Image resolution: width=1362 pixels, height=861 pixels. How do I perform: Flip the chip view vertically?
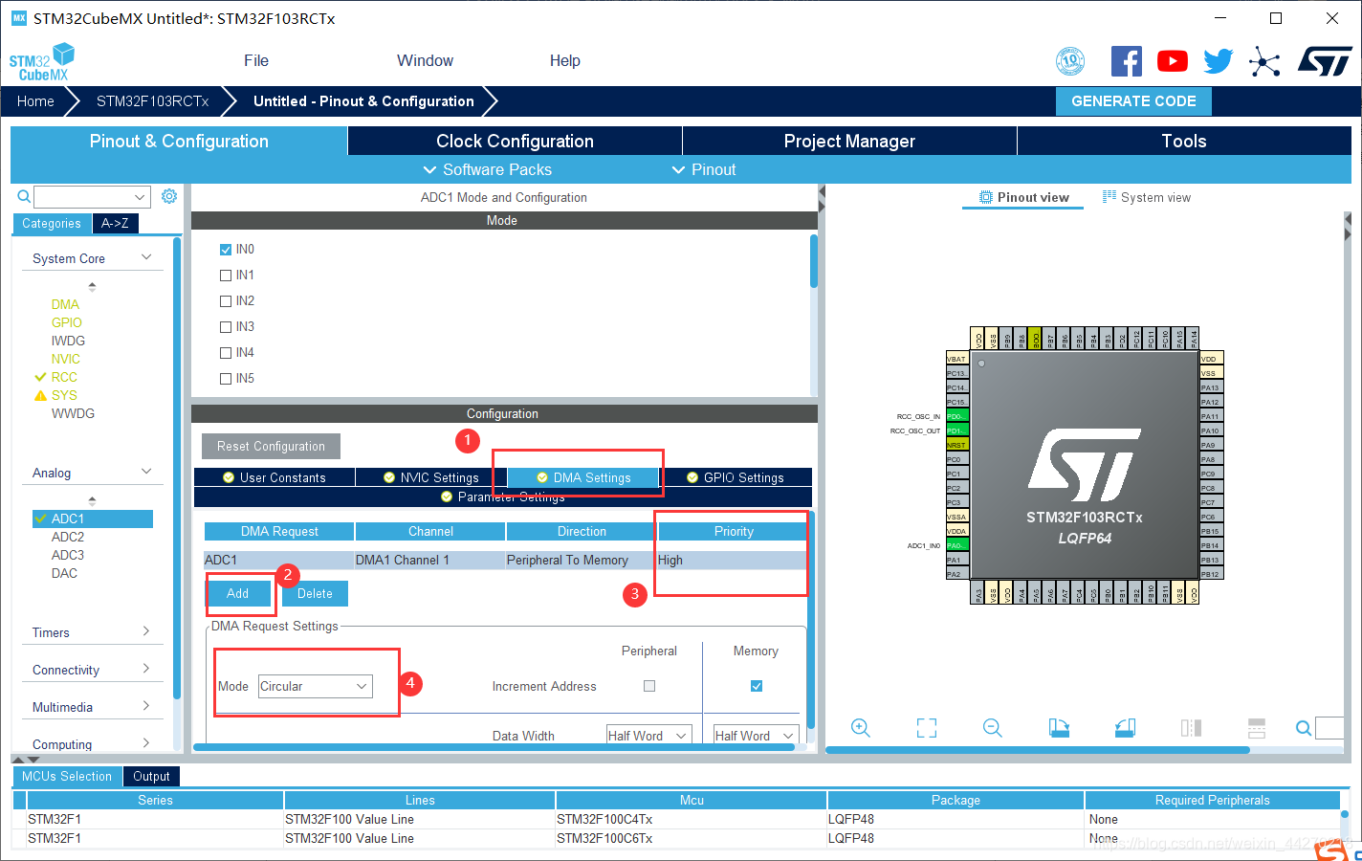click(x=1257, y=728)
